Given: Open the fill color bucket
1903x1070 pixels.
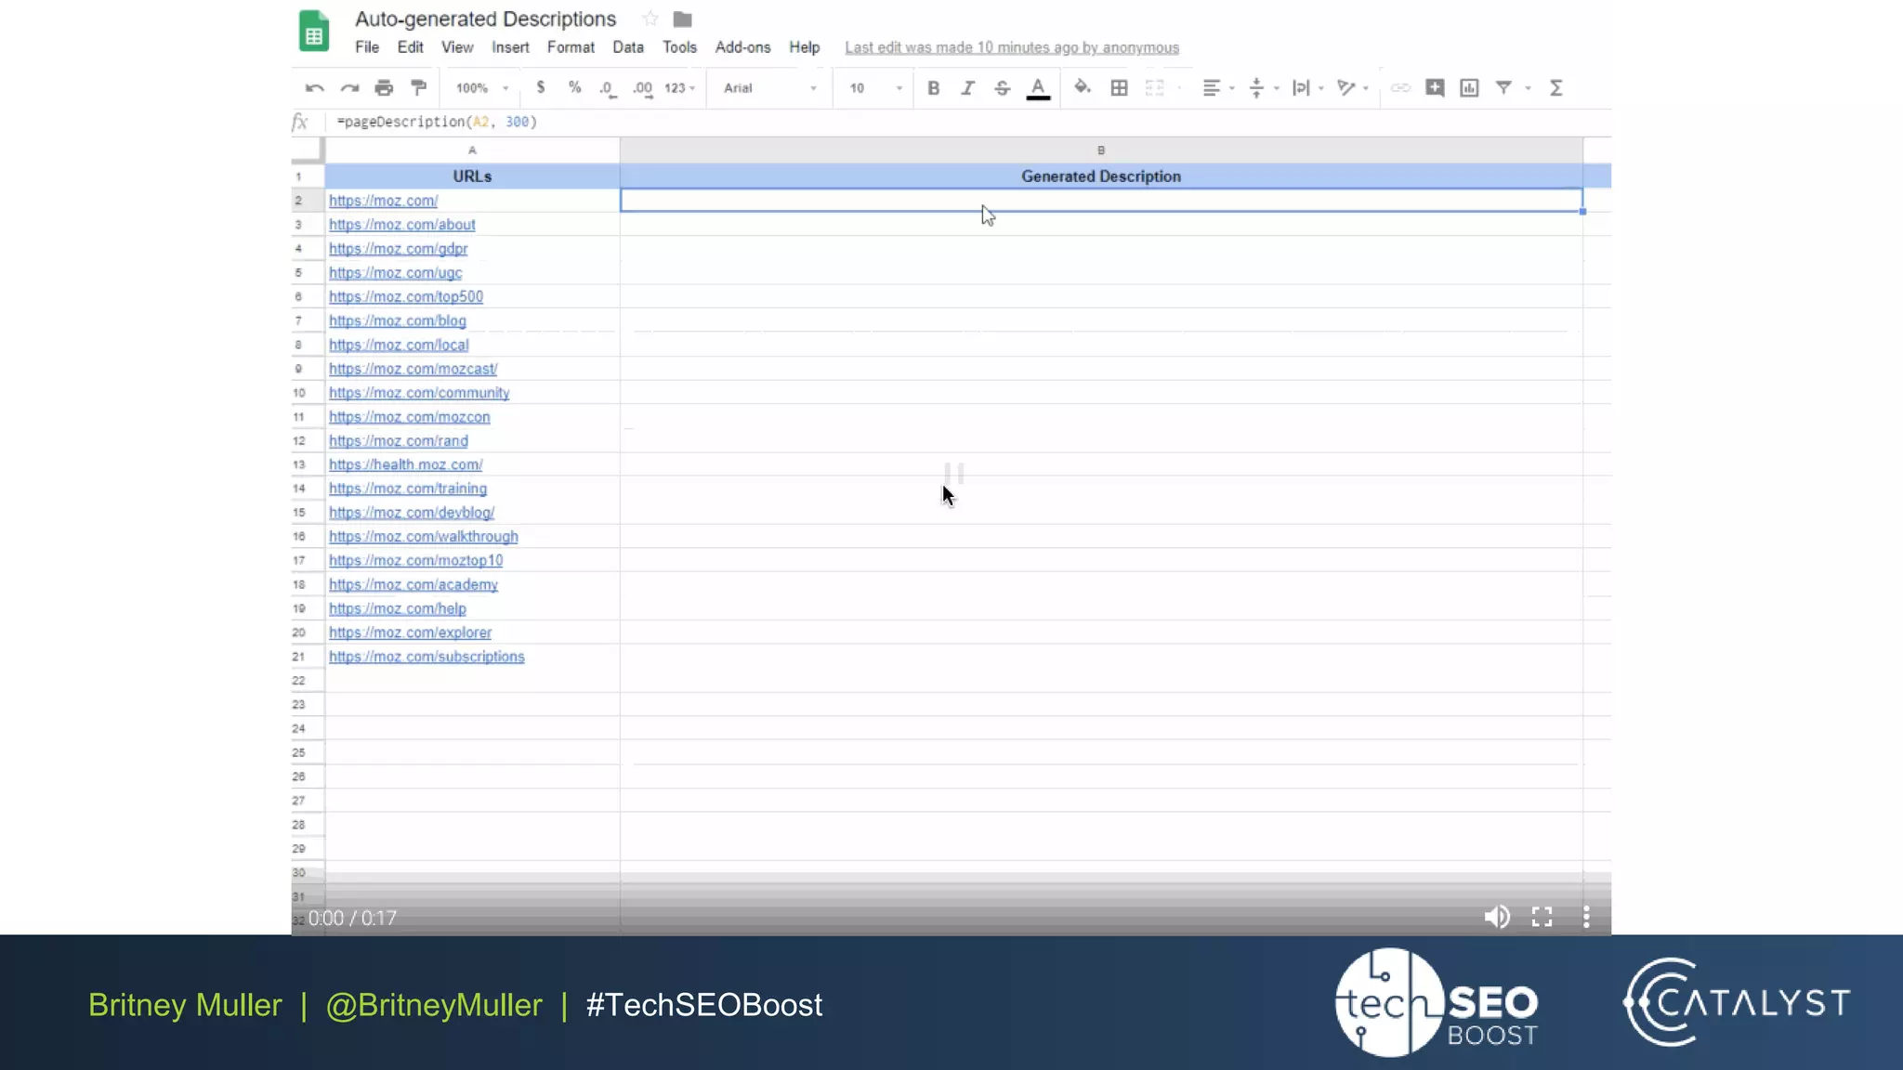Looking at the screenshot, I should pos(1082,87).
